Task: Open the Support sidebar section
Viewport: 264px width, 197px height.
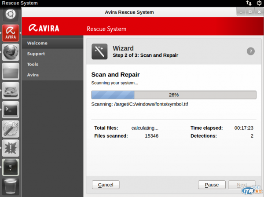Action: tap(52, 54)
